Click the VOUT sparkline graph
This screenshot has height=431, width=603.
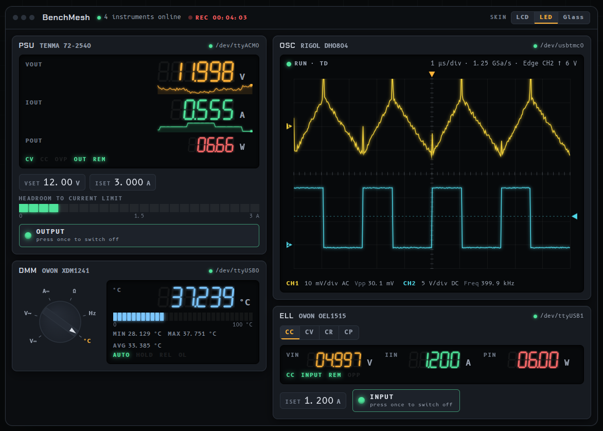pyautogui.click(x=205, y=89)
